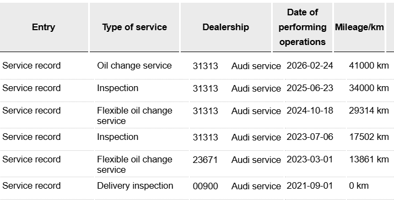
Task: Click Service record in the 34000 km row
Action: pyautogui.click(x=31, y=88)
